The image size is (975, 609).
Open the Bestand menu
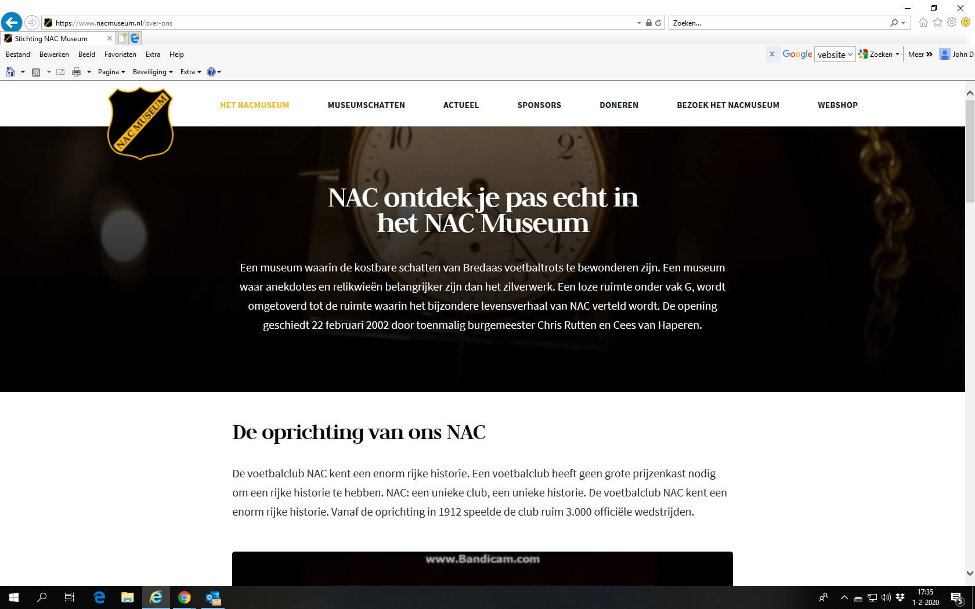click(x=18, y=55)
